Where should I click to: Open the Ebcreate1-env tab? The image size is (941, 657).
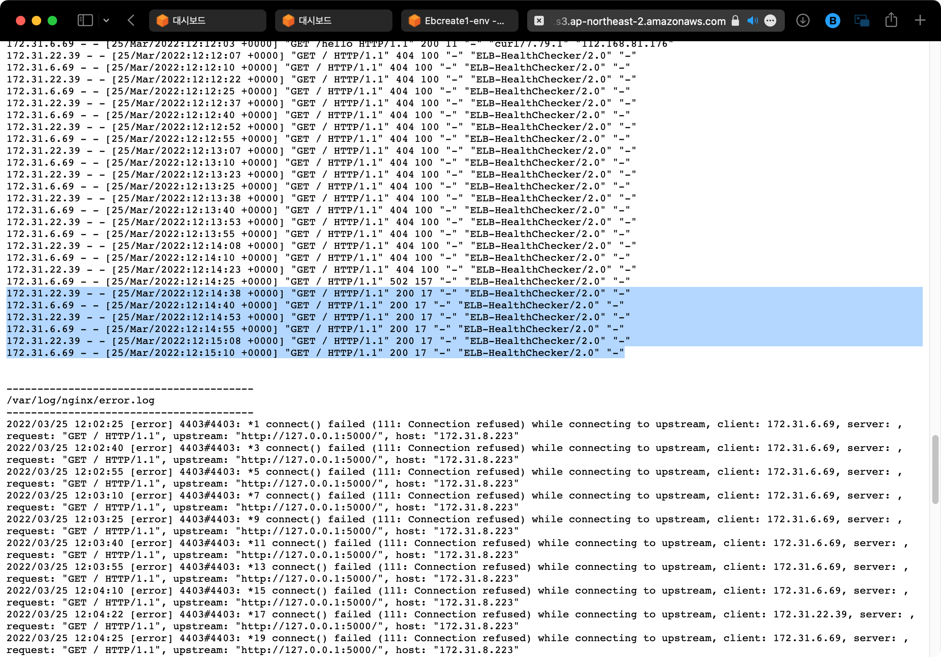459,21
